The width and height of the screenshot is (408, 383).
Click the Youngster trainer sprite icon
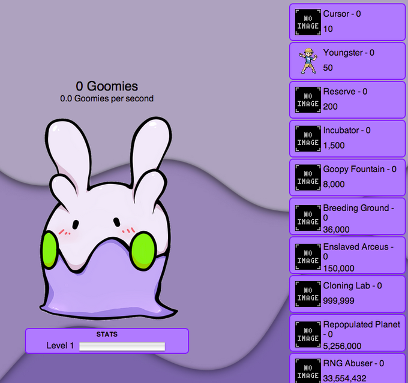pos(308,61)
